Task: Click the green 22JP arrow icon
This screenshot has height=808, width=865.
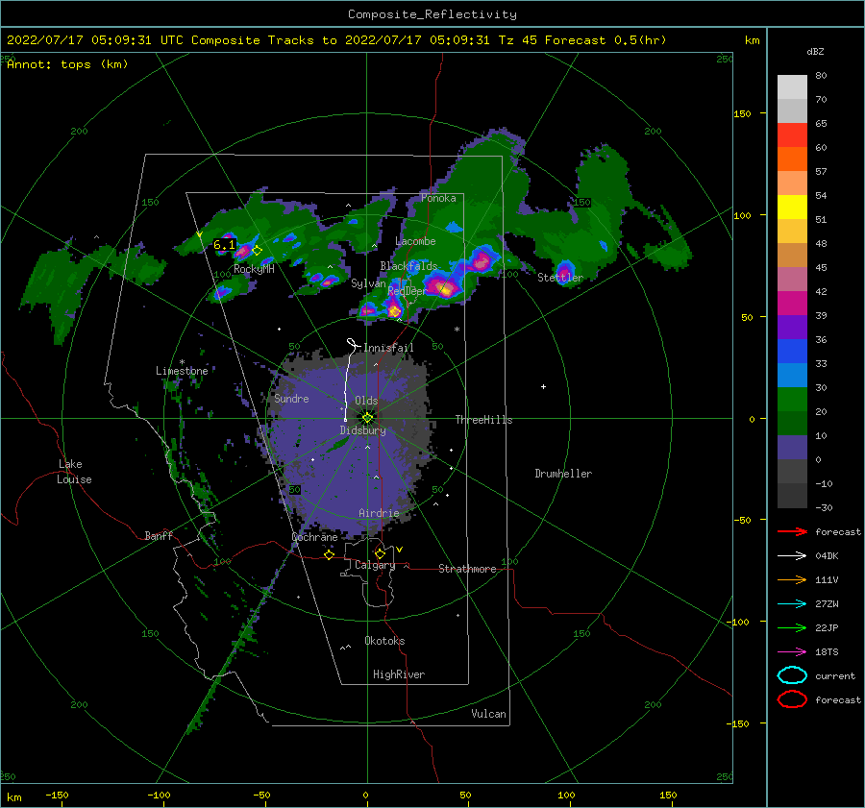Action: pos(792,627)
